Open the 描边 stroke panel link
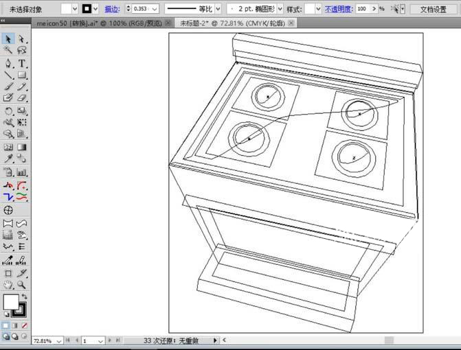Screen dimensions: 461x350 click(112, 9)
